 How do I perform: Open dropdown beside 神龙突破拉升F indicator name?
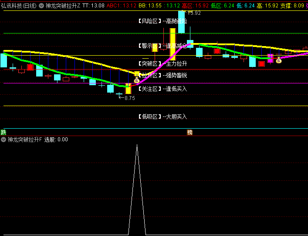click(3, 140)
